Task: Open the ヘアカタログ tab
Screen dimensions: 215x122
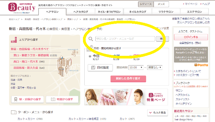Action: tap(81, 12)
